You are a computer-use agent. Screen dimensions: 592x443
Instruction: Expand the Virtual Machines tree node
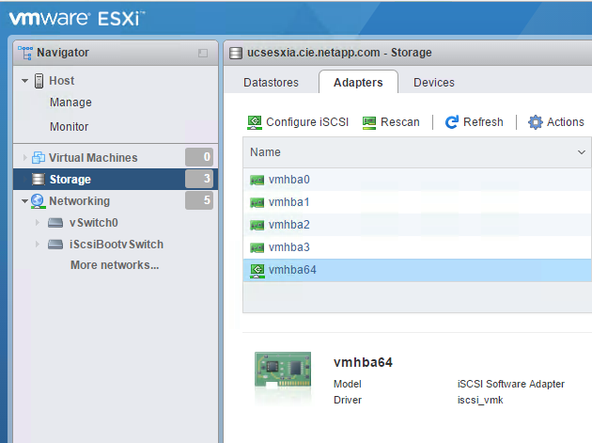pos(25,158)
